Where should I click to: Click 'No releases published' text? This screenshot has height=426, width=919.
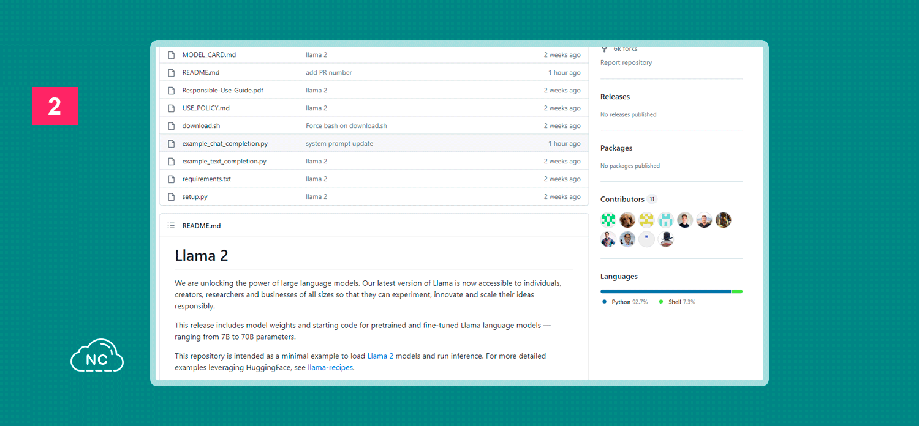click(x=628, y=114)
